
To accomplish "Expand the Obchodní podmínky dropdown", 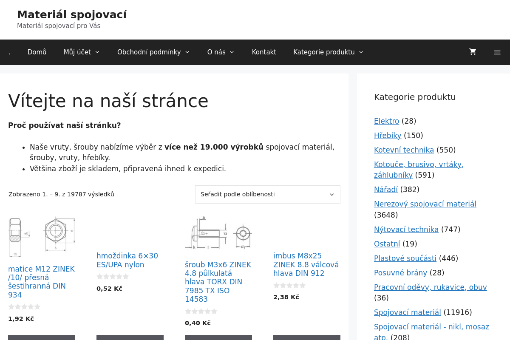I will click(153, 52).
